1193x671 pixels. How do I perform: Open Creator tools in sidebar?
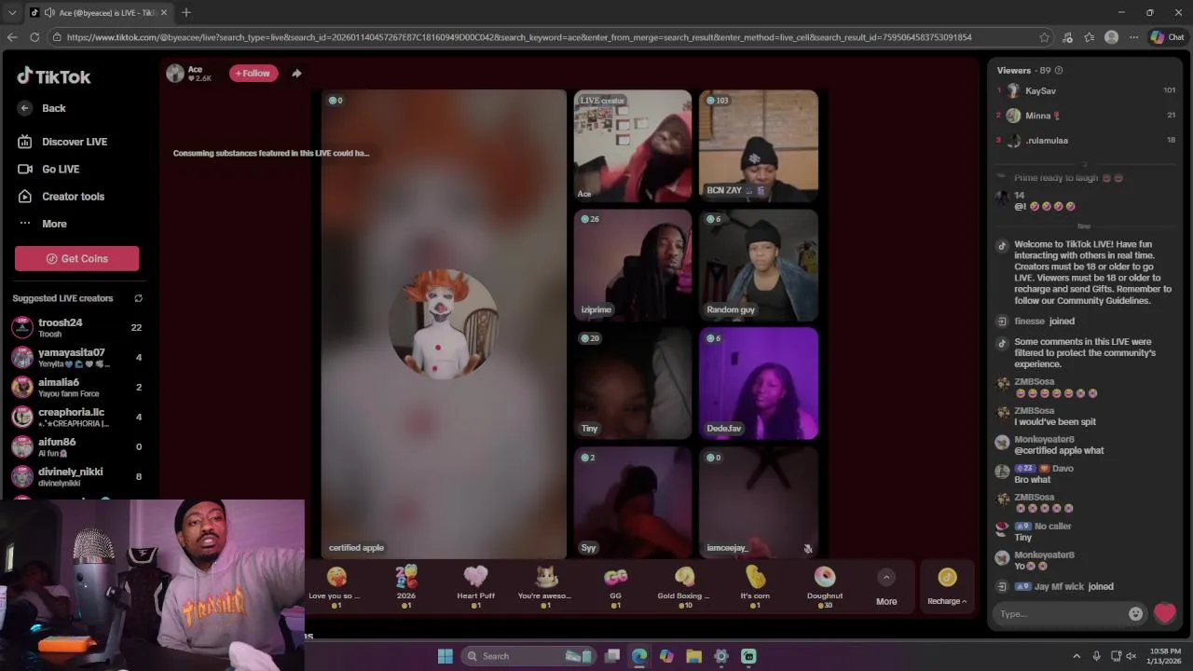pos(61,197)
